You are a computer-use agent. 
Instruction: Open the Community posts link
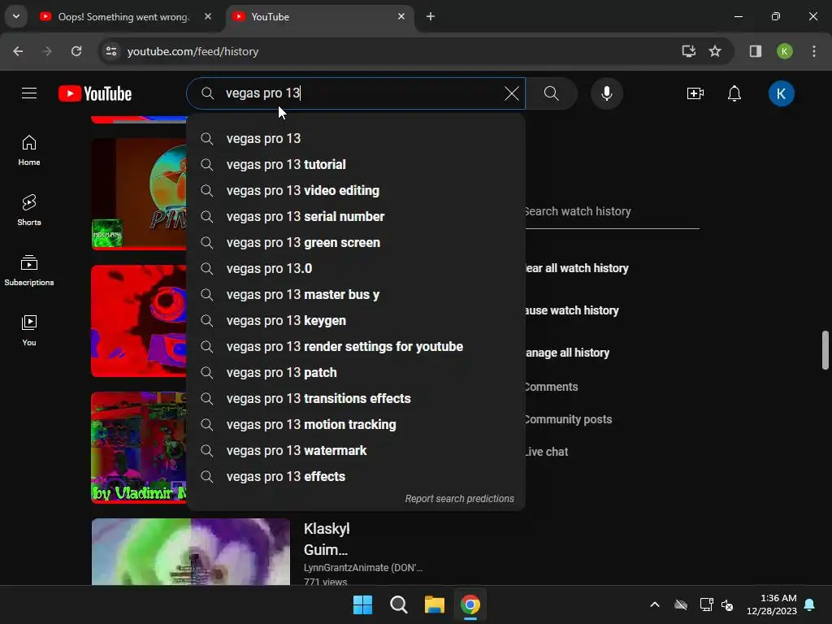tap(568, 419)
